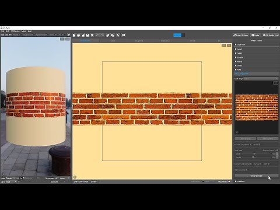Toggle the keep-proportions checkbox above the size sliders
This screenshot has height=210, width=280.
click(277, 150)
